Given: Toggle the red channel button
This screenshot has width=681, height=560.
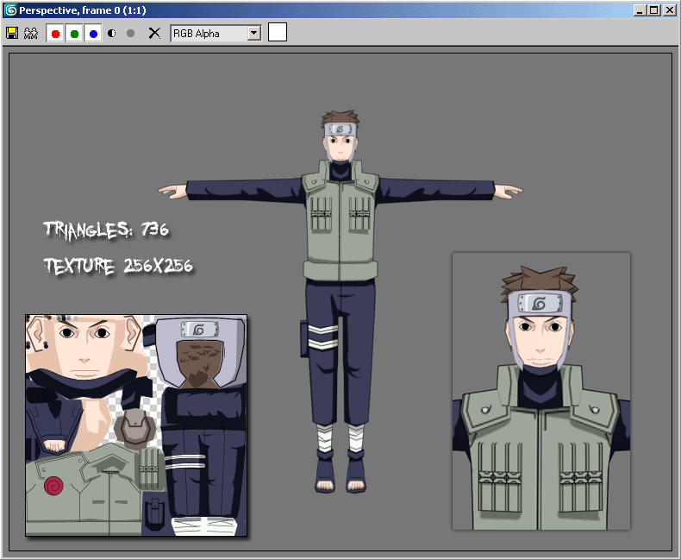Looking at the screenshot, I should (55, 34).
